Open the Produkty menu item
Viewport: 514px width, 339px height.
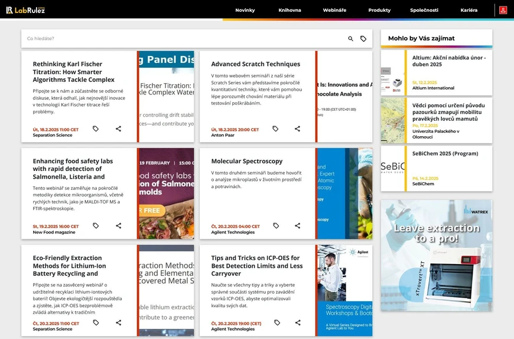point(379,10)
